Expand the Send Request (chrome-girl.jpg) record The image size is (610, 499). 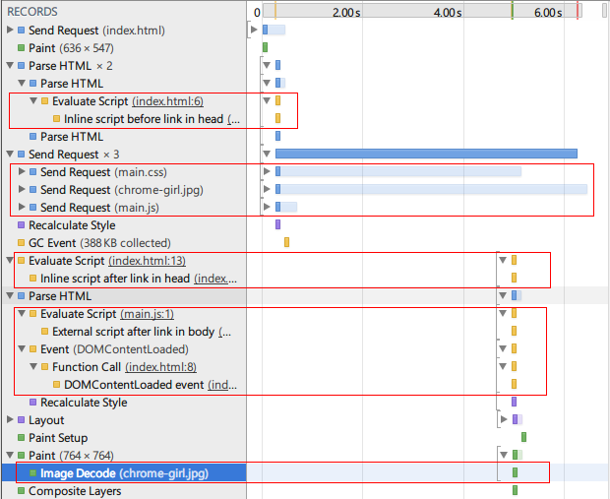coord(22,190)
